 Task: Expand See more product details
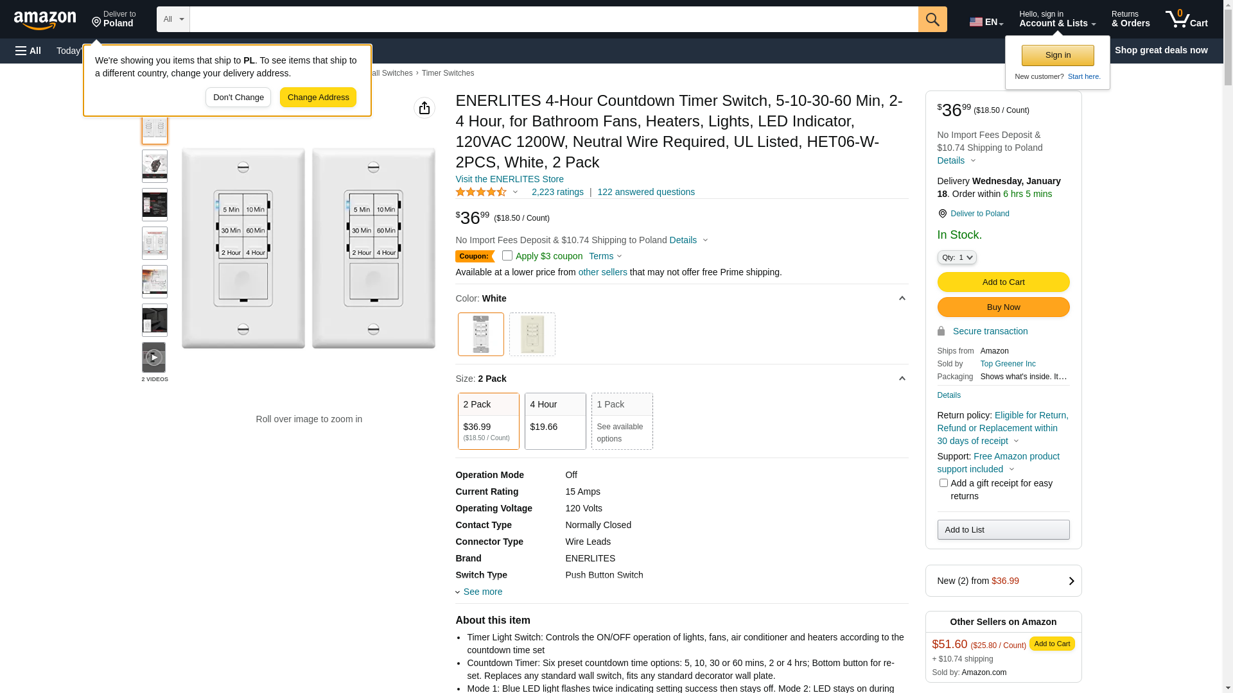click(482, 592)
